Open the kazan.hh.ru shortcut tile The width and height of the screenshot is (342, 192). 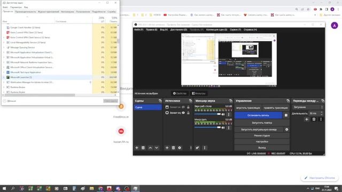121,135
